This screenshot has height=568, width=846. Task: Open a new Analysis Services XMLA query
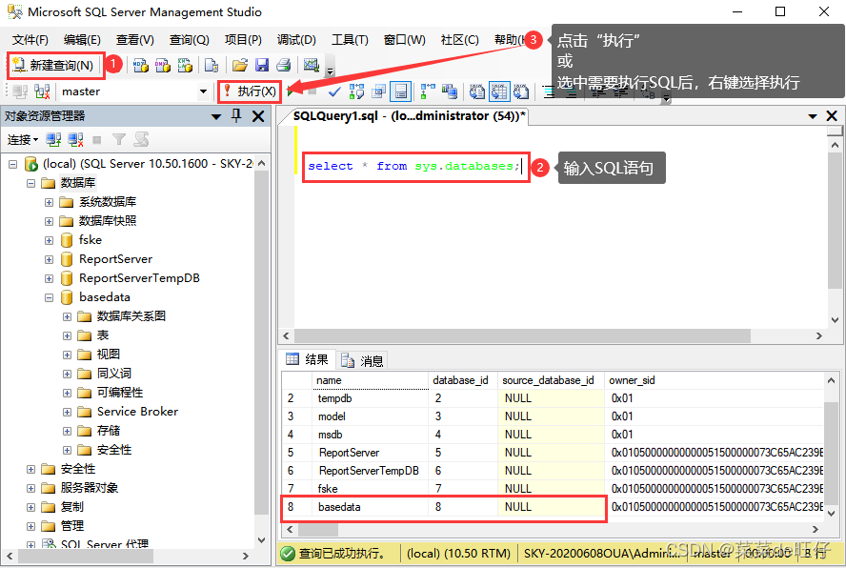point(185,66)
